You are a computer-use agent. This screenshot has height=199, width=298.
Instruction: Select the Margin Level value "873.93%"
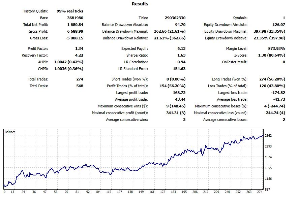point(277,48)
